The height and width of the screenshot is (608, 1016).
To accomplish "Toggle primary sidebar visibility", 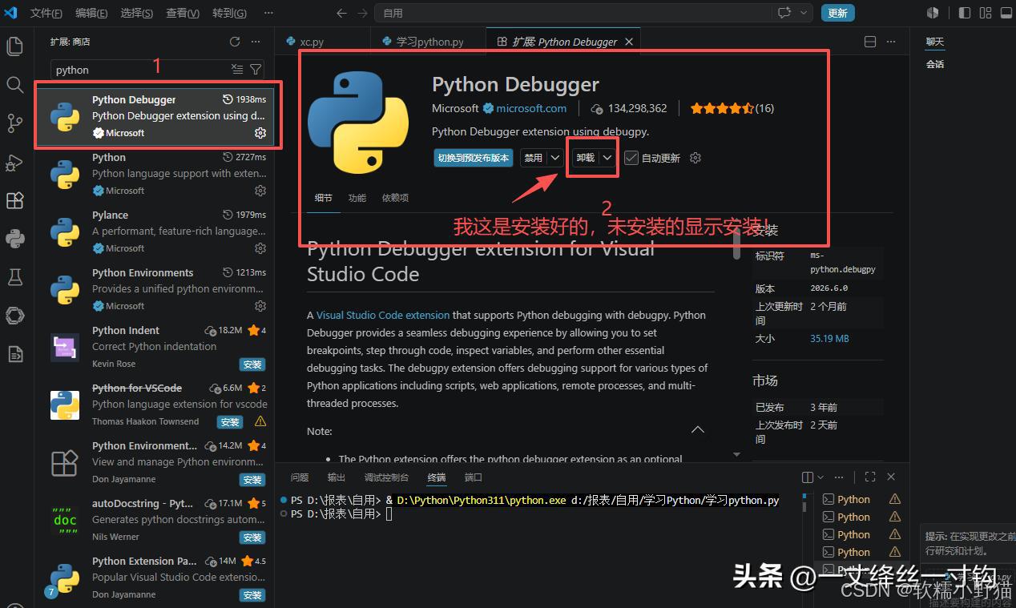I will coord(965,13).
